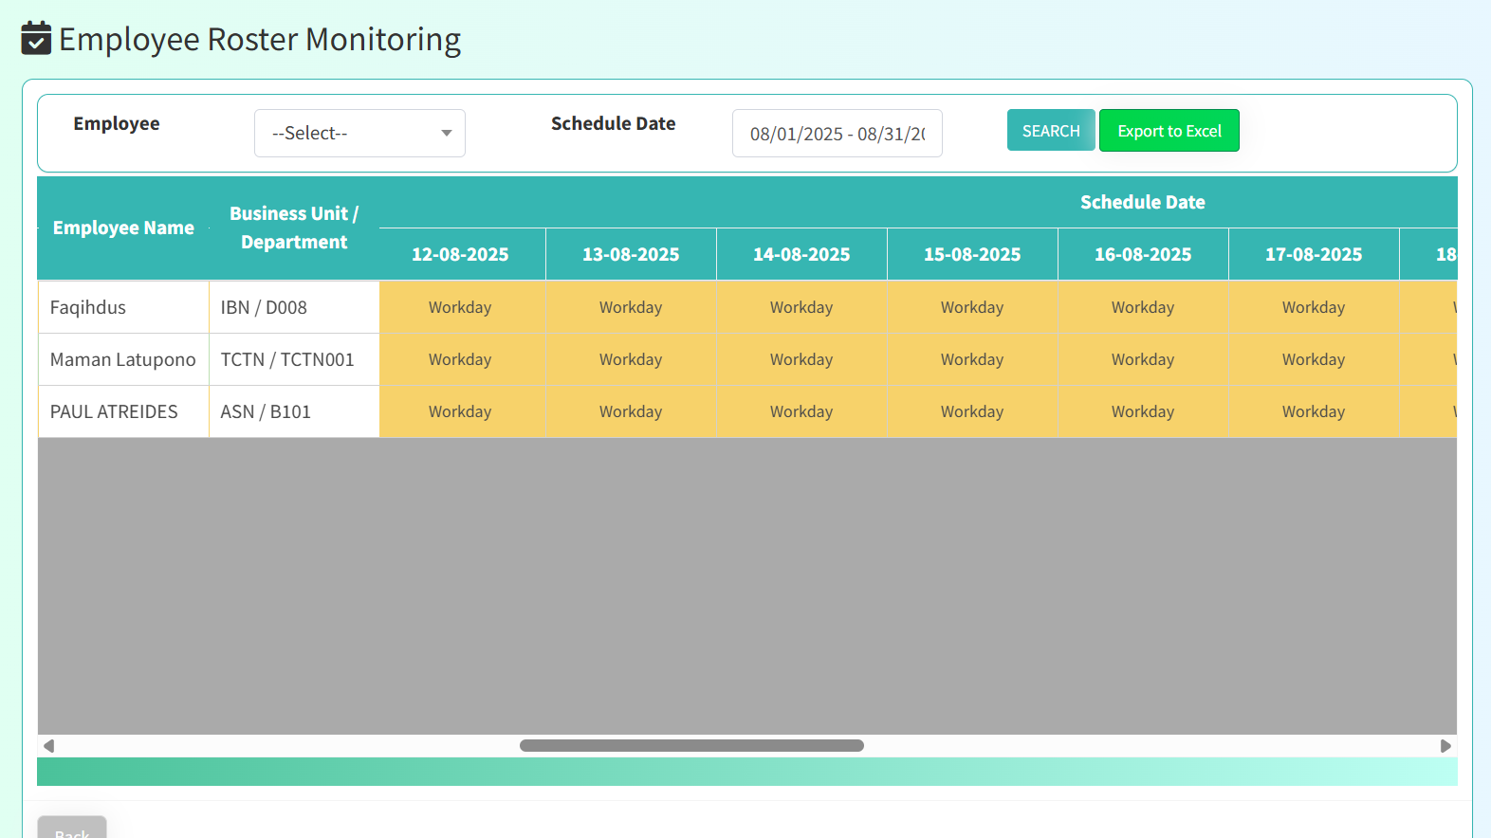Click the calendar check icon beside page title
This screenshot has width=1491, height=838.
pyautogui.click(x=36, y=39)
